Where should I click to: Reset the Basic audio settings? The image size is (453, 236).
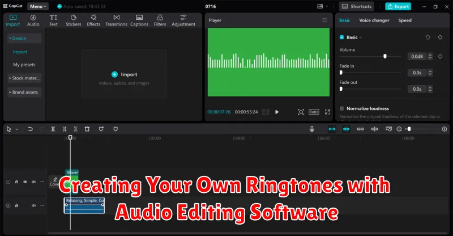pyautogui.click(x=428, y=37)
